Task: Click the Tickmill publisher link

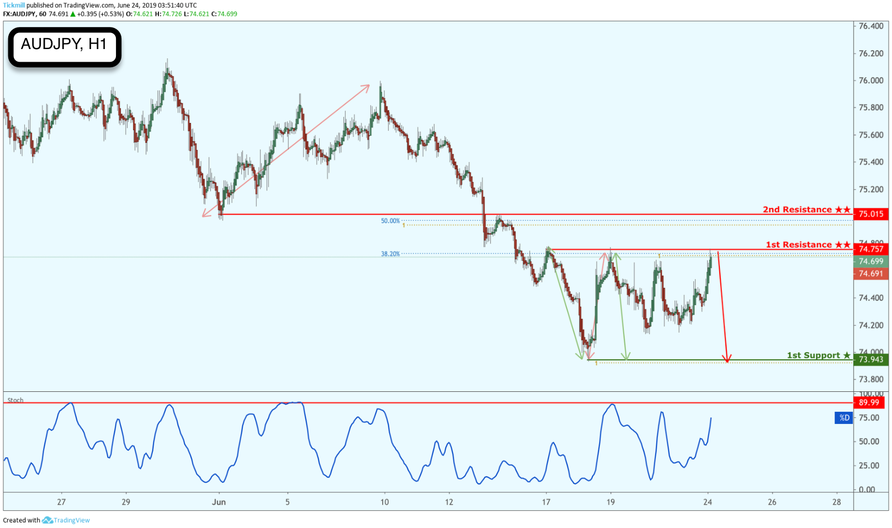Action: [14, 5]
